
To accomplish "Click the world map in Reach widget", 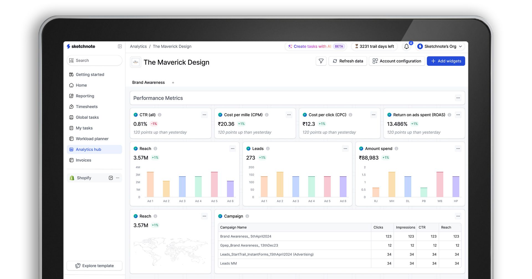I will tap(171, 251).
